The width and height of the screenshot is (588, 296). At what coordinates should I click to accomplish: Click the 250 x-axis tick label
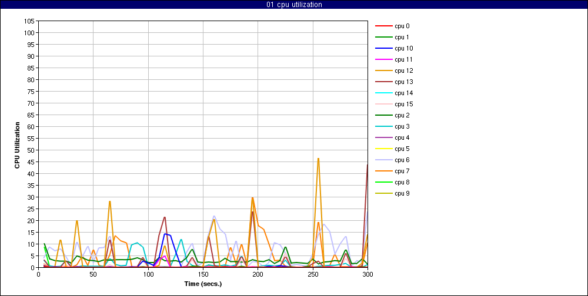pyautogui.click(x=313, y=274)
